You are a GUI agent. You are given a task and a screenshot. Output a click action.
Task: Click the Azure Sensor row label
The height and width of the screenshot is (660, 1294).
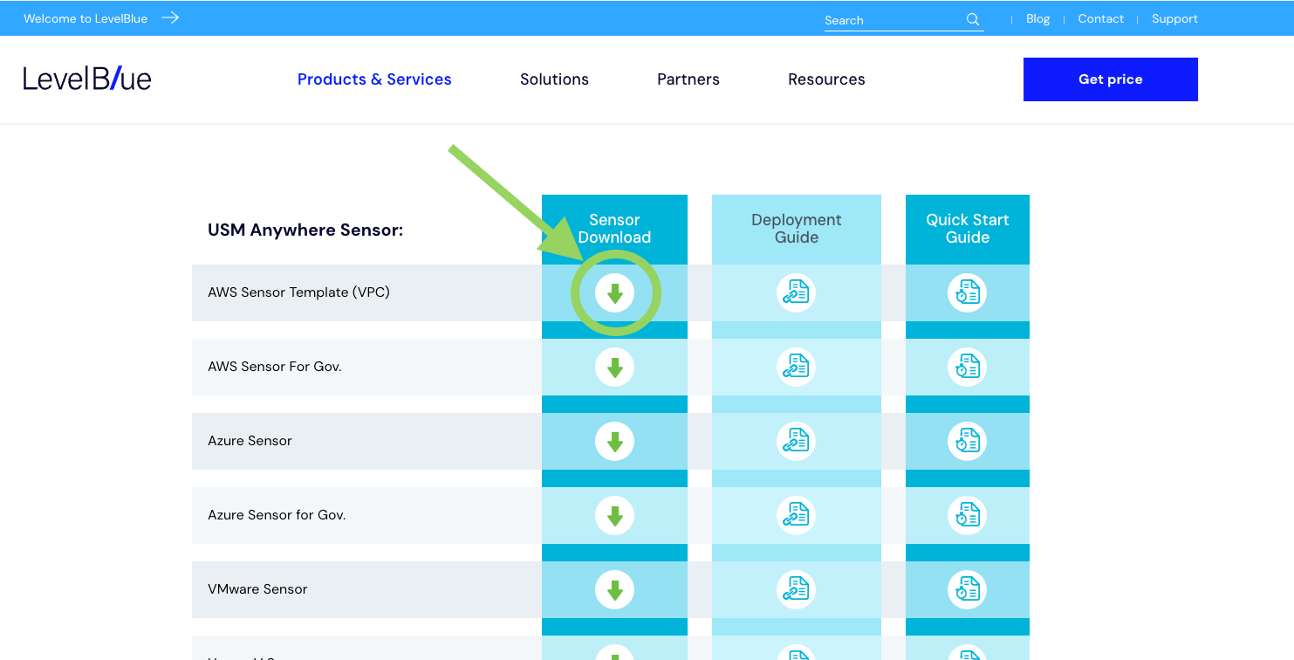point(250,441)
